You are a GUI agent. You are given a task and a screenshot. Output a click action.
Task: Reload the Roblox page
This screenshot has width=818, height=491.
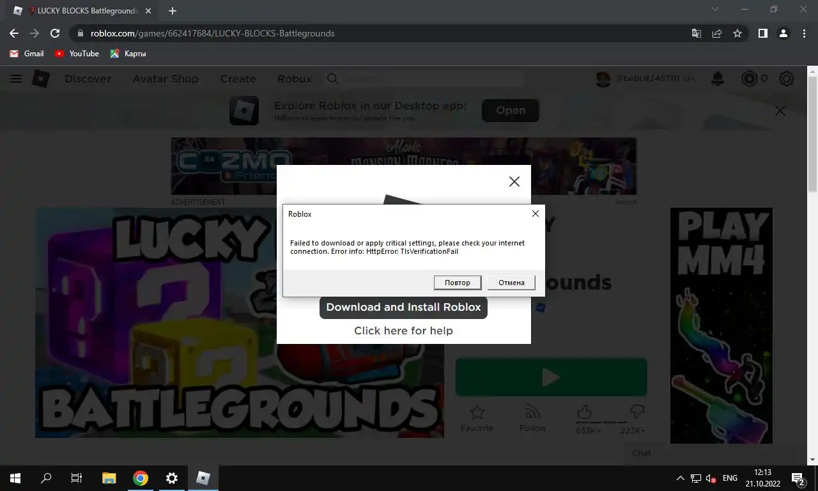pos(55,33)
